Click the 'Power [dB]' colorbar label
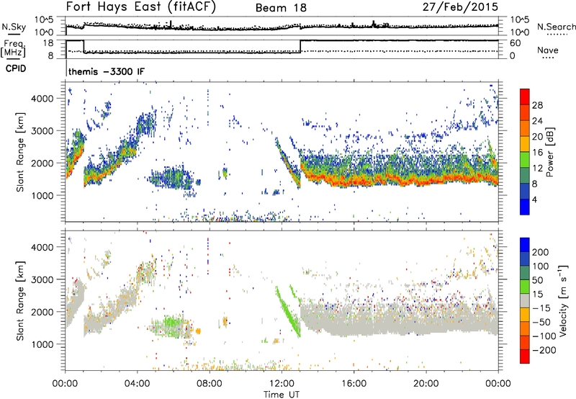 (x=549, y=152)
